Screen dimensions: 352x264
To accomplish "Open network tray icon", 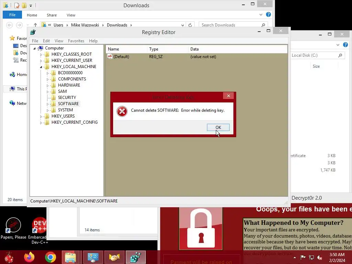I will click(x=311, y=257).
